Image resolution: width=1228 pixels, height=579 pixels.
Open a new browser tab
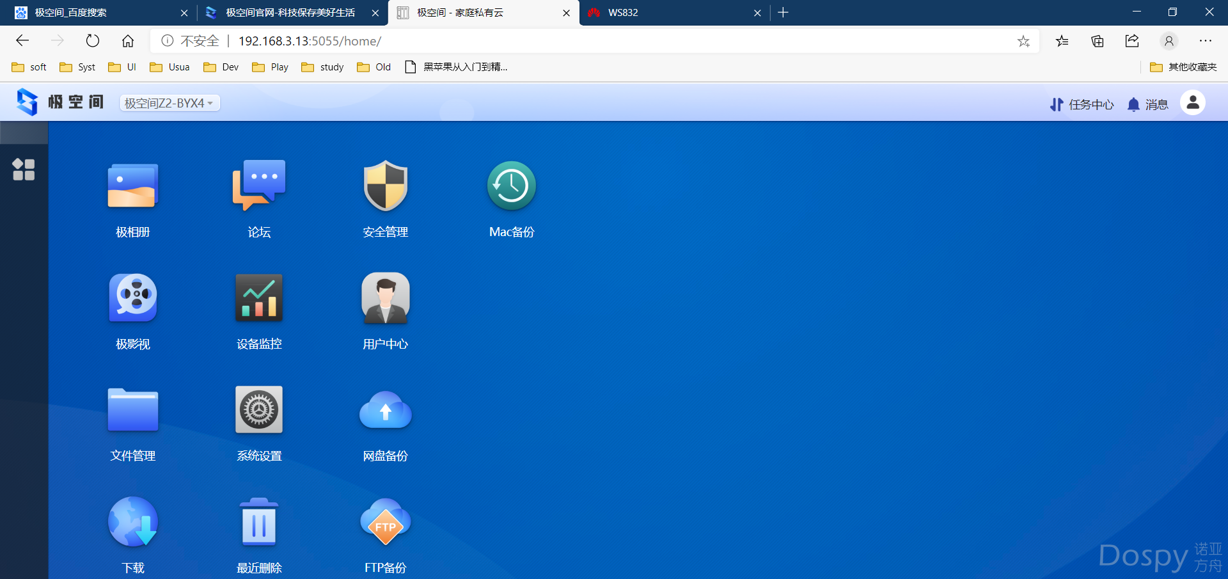(x=783, y=12)
